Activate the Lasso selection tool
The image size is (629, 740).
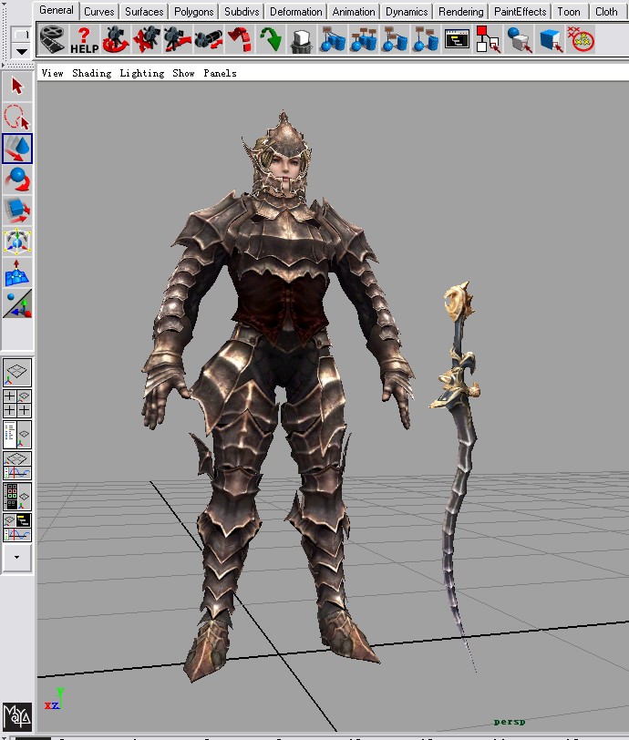point(17,118)
